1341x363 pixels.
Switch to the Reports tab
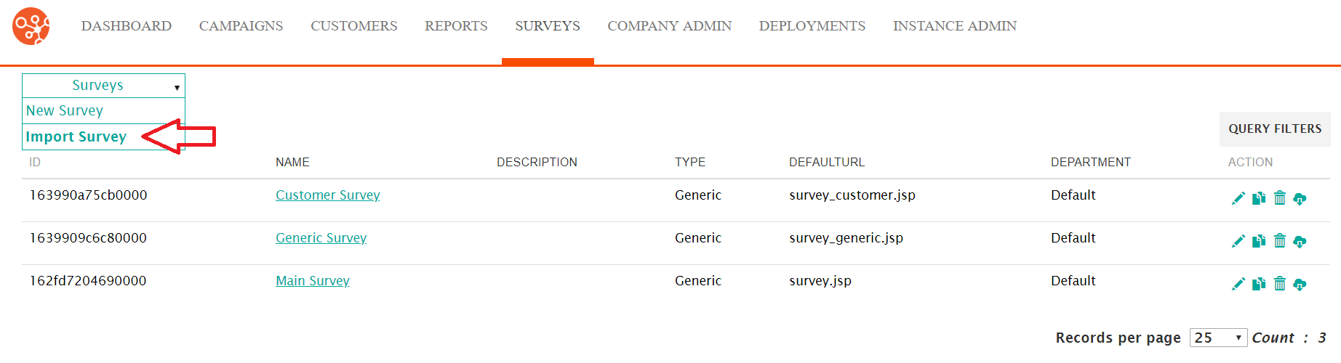click(x=456, y=26)
